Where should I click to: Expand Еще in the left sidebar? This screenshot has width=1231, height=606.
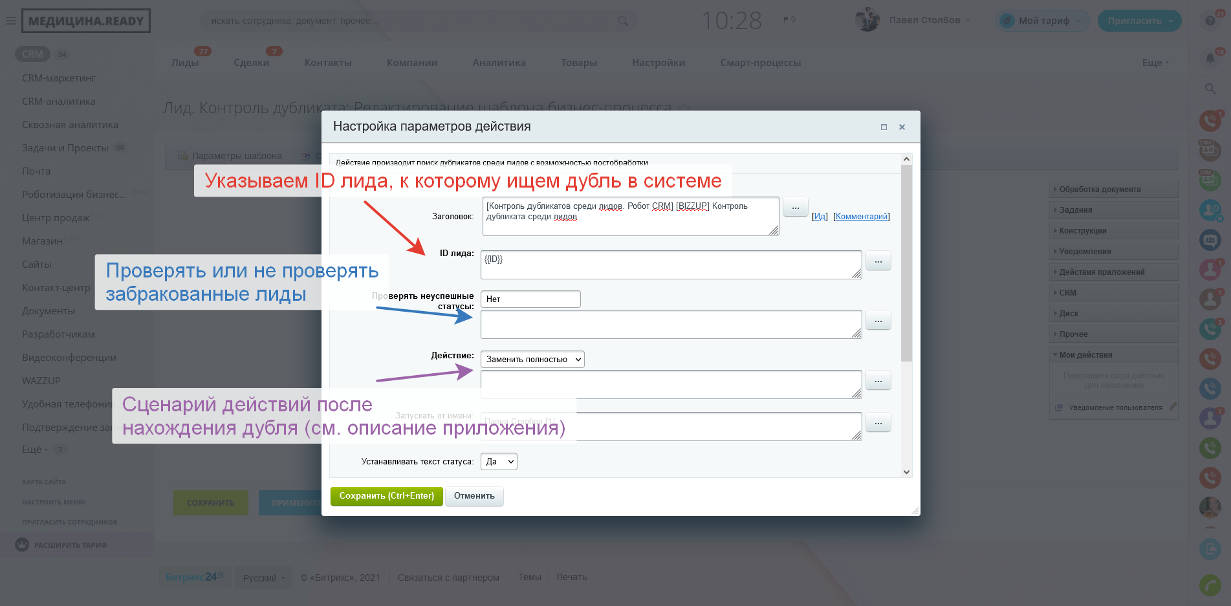[x=34, y=449]
